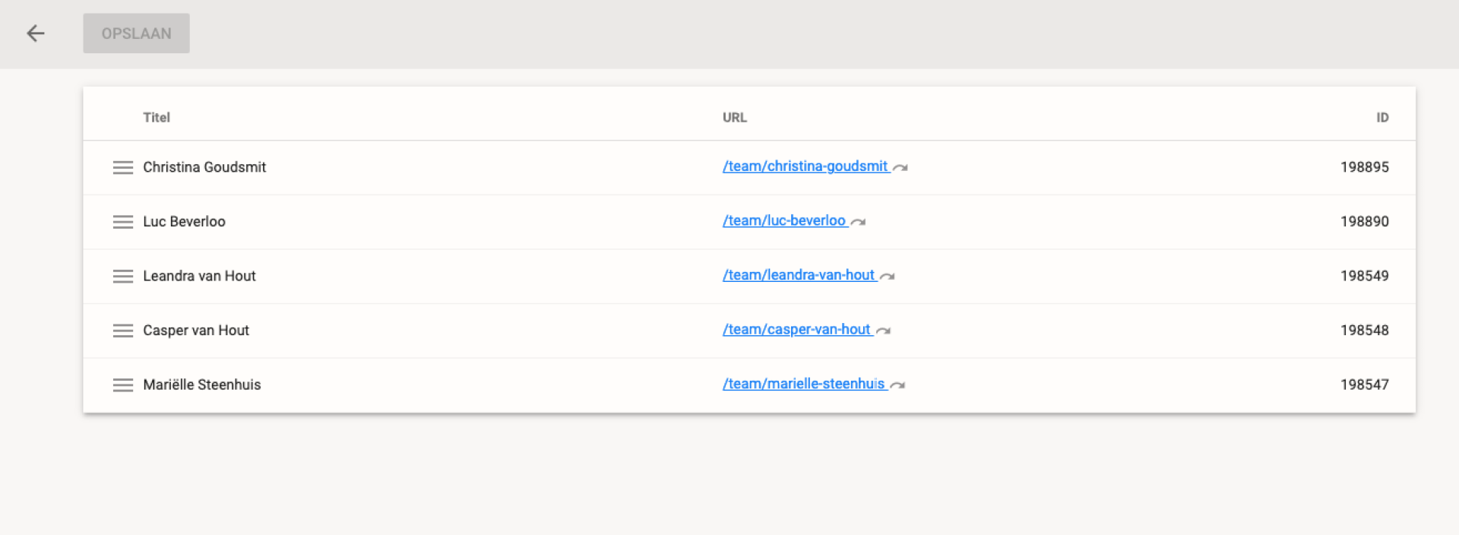
Task: Visit the /team/marielle-steenhuis link
Action: pos(803,384)
